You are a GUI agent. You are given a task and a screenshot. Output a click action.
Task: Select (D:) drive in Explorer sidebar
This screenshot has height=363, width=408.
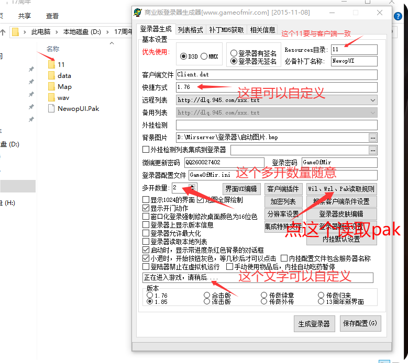10,144
